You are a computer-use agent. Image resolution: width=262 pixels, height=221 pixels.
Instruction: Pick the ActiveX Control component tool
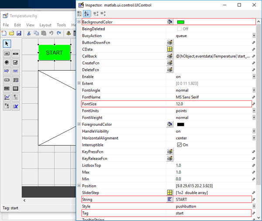(16, 106)
